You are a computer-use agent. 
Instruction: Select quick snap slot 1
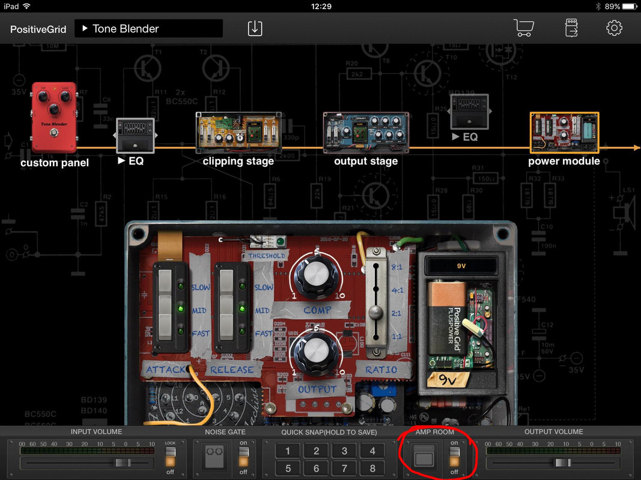click(288, 451)
